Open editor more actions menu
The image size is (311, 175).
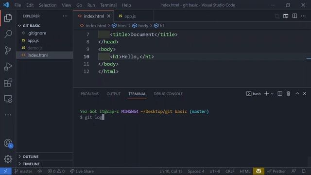point(303,16)
